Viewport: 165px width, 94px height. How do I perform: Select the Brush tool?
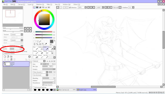pos(46,48)
